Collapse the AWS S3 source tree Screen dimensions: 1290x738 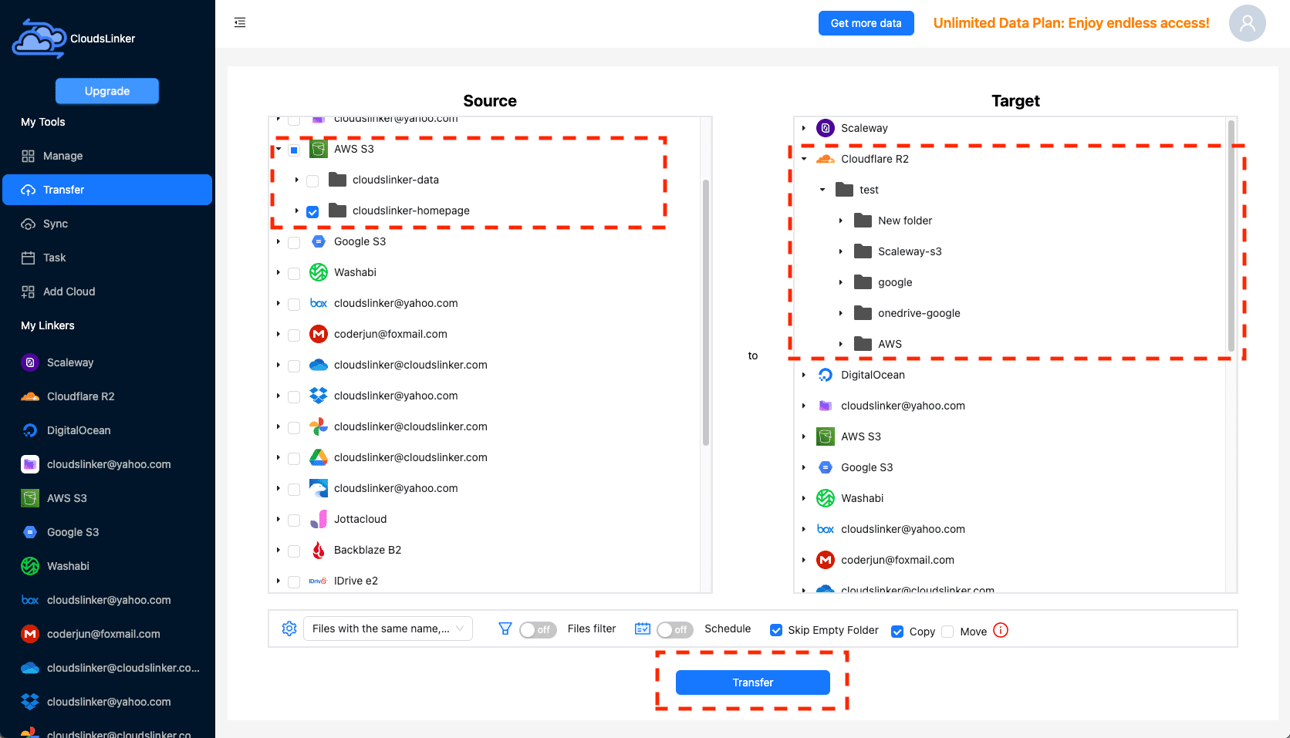(279, 149)
